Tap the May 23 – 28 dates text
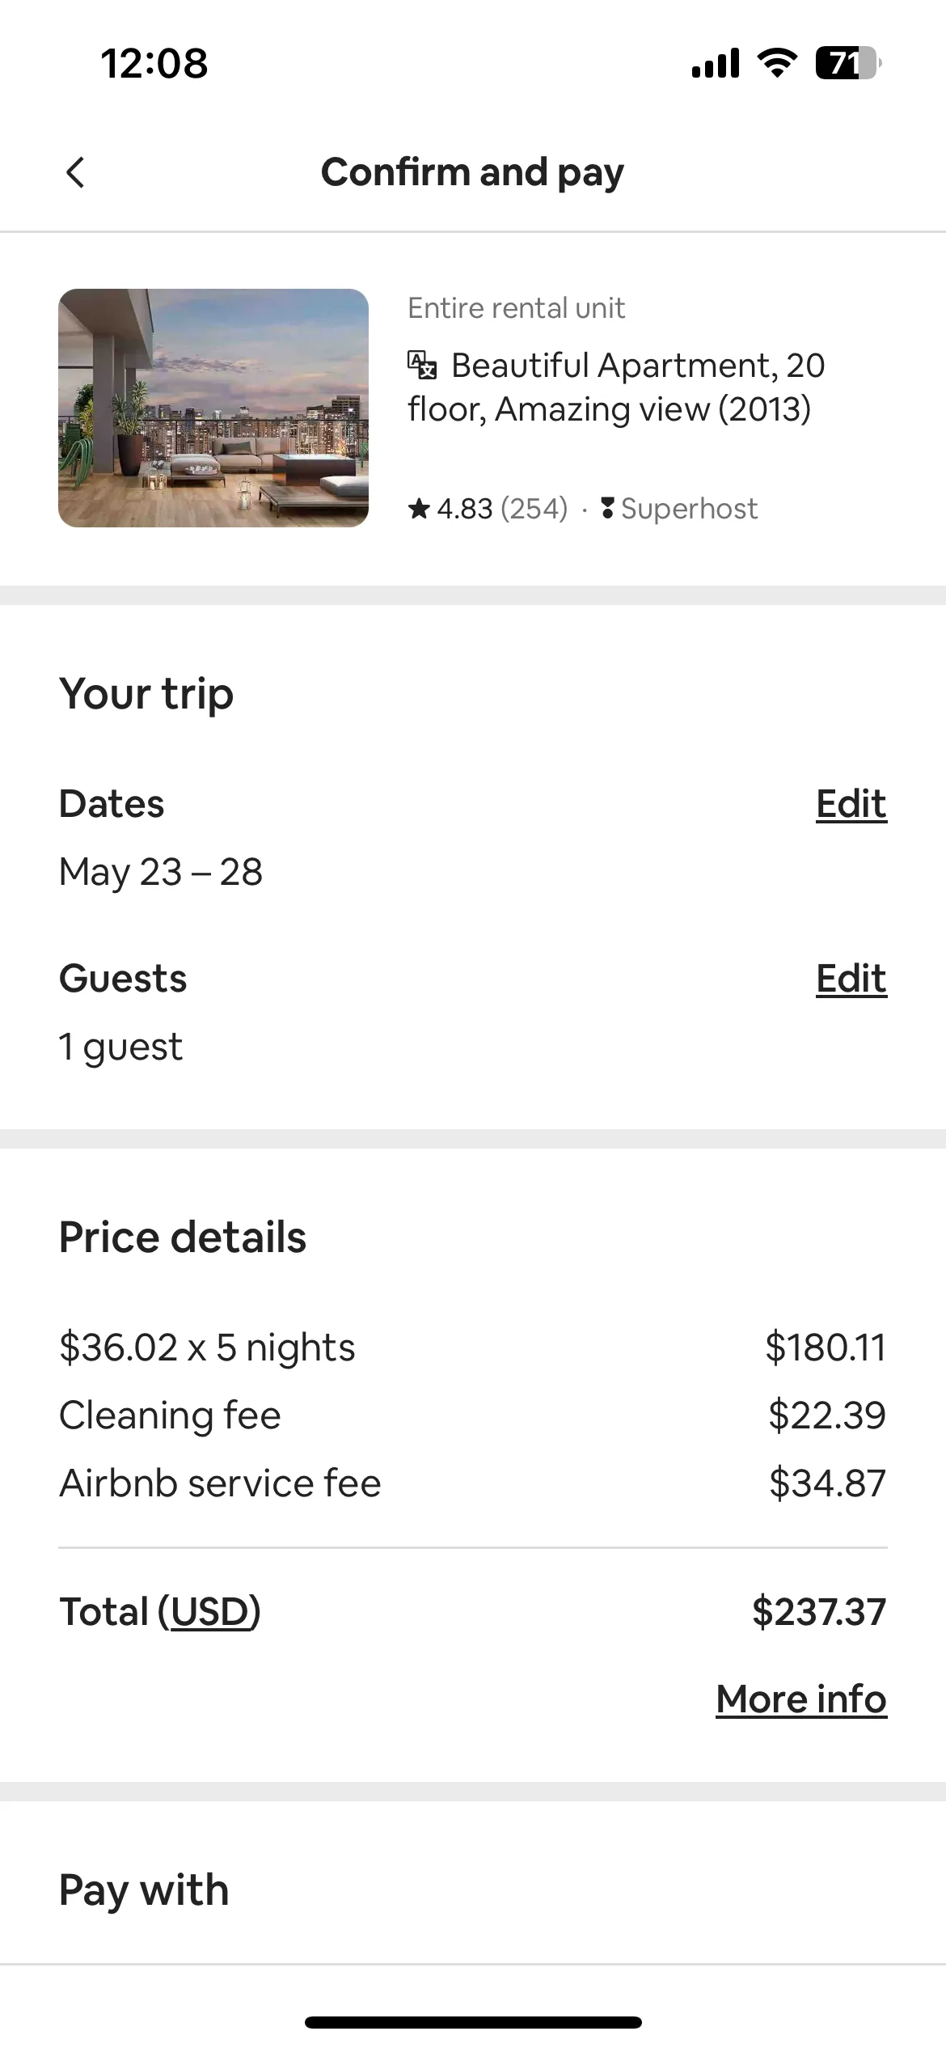This screenshot has height=2048, width=946. click(x=161, y=872)
